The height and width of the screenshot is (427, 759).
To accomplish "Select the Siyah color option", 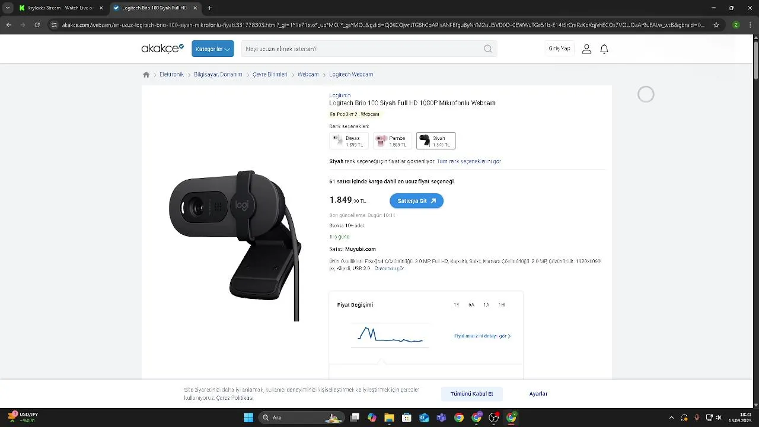I will [x=436, y=141].
